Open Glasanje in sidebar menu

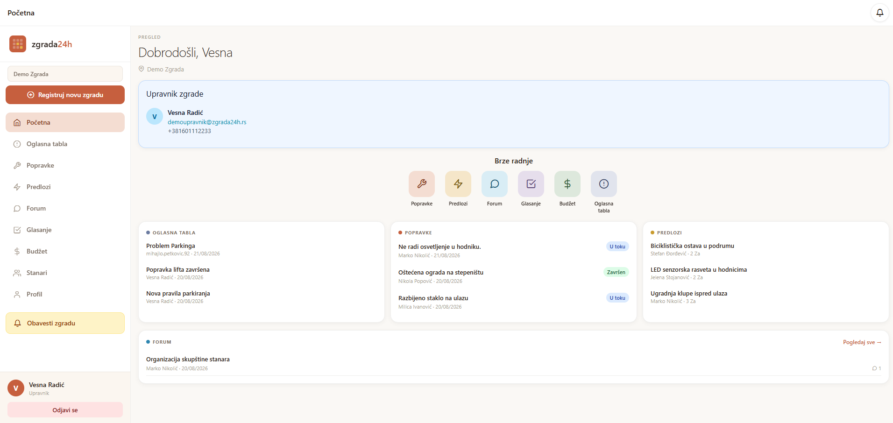(65, 230)
